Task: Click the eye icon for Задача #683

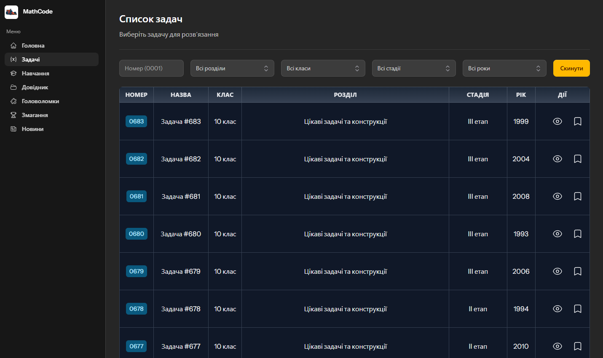Action: 557,121
